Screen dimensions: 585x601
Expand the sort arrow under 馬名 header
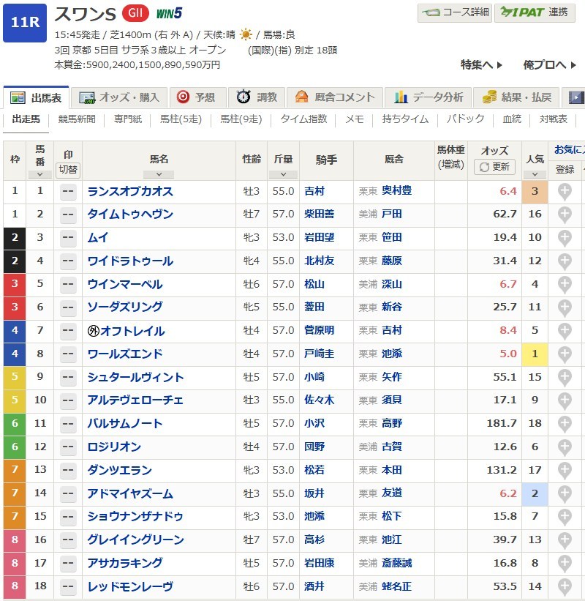[159, 174]
